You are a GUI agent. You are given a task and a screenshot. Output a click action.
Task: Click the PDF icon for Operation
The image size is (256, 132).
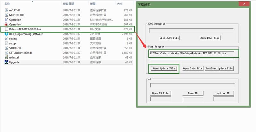click(6, 24)
